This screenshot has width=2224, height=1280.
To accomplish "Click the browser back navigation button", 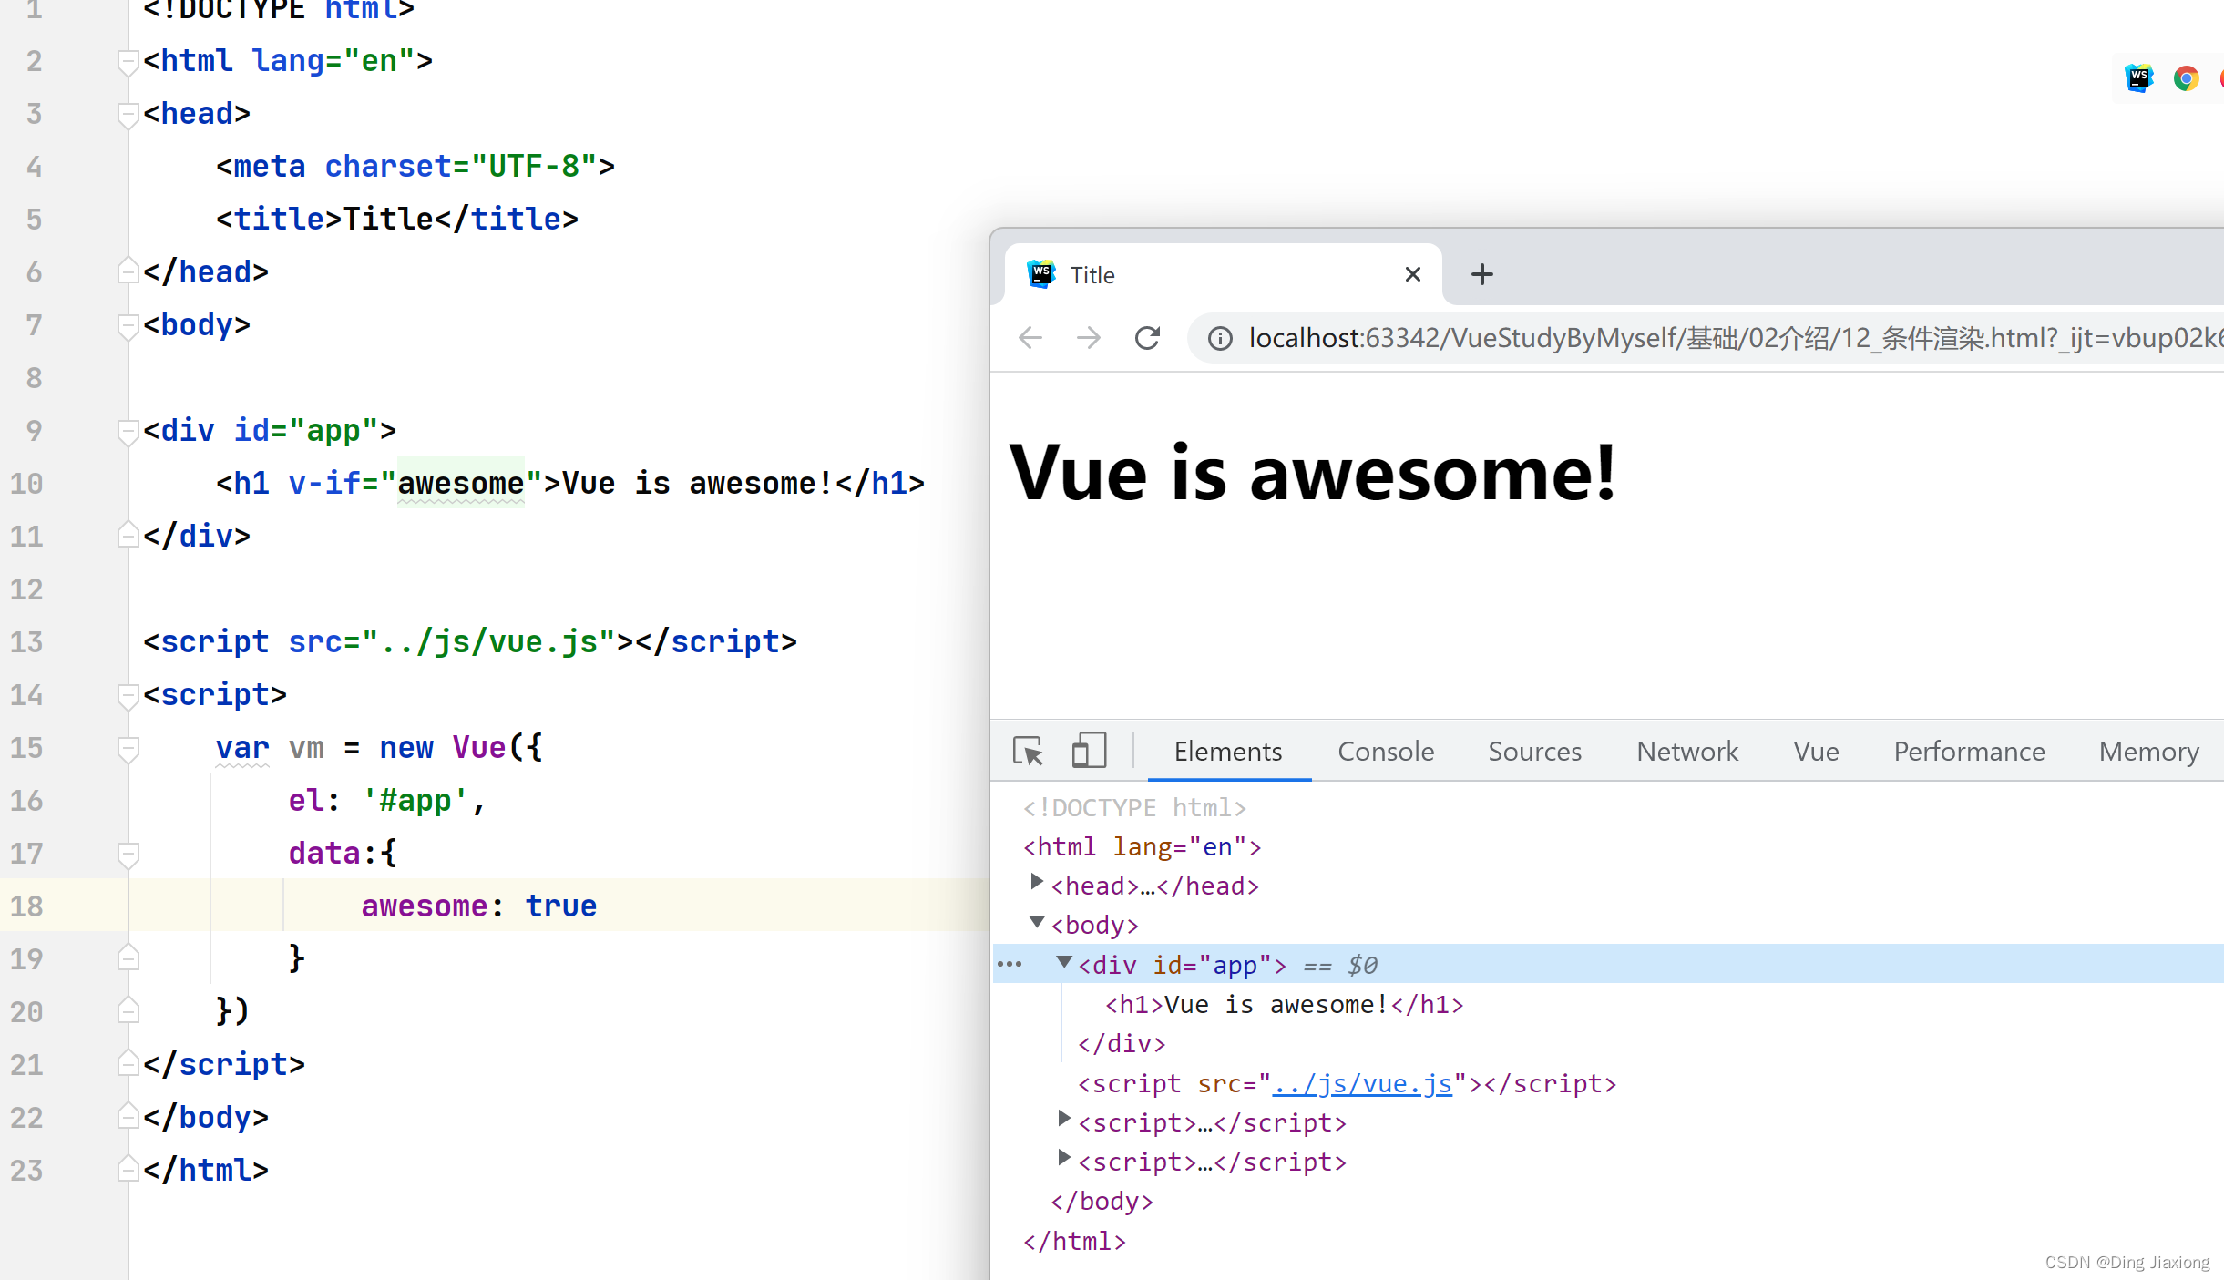I will (x=1030, y=338).
